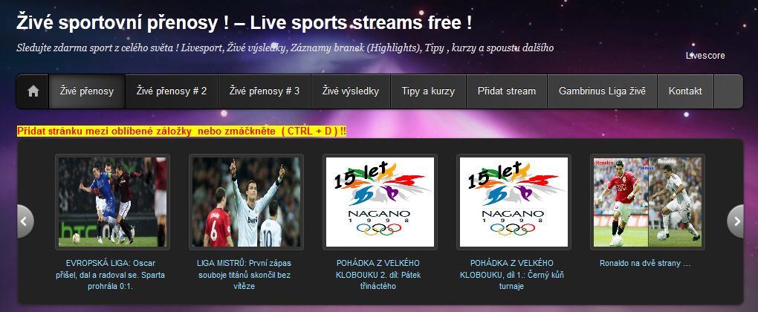
Task: Open Ronaldo two-sided photo thumbnail
Action: [647, 202]
